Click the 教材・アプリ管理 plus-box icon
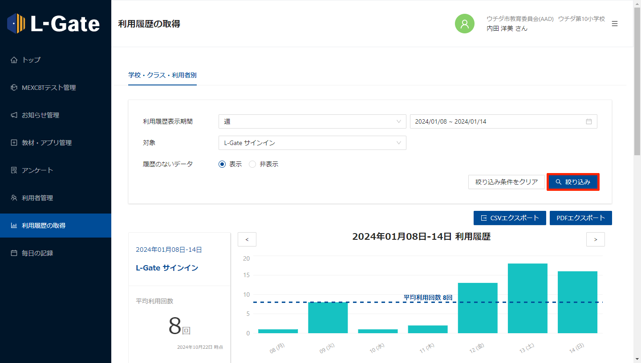Image resolution: width=641 pixels, height=363 pixels. point(14,143)
